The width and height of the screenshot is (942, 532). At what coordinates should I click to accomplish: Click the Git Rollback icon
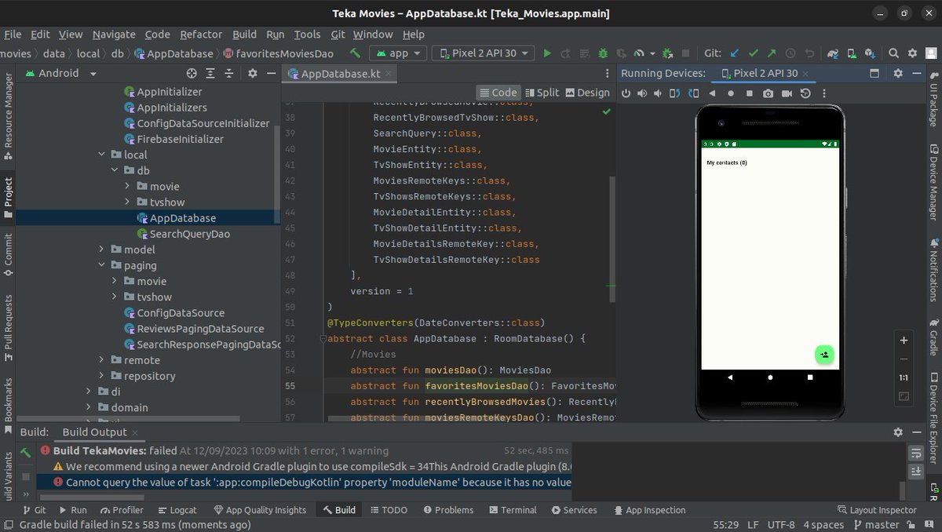[809, 53]
